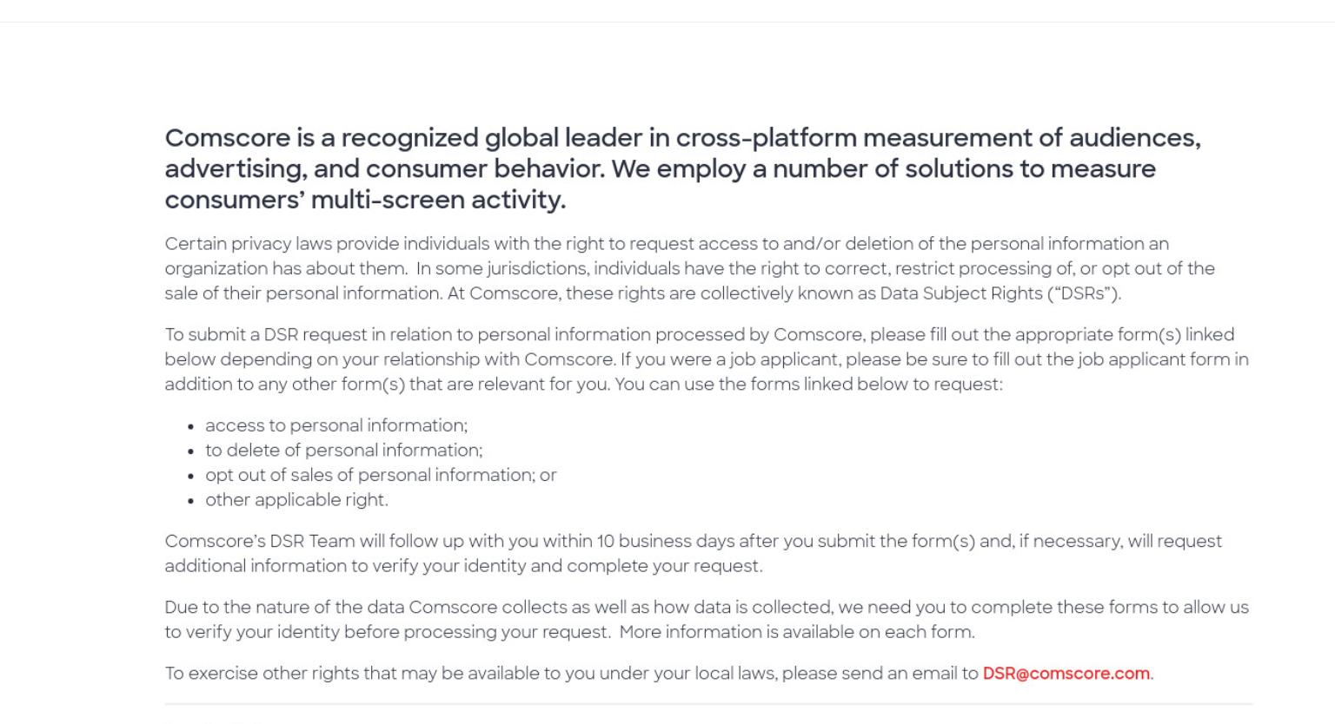The image size is (1335, 724).
Task: Click the phrase 'Data Subject Rights' in text
Action: coord(960,293)
